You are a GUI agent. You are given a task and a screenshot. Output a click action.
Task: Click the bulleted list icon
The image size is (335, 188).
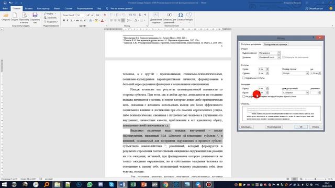111,15
